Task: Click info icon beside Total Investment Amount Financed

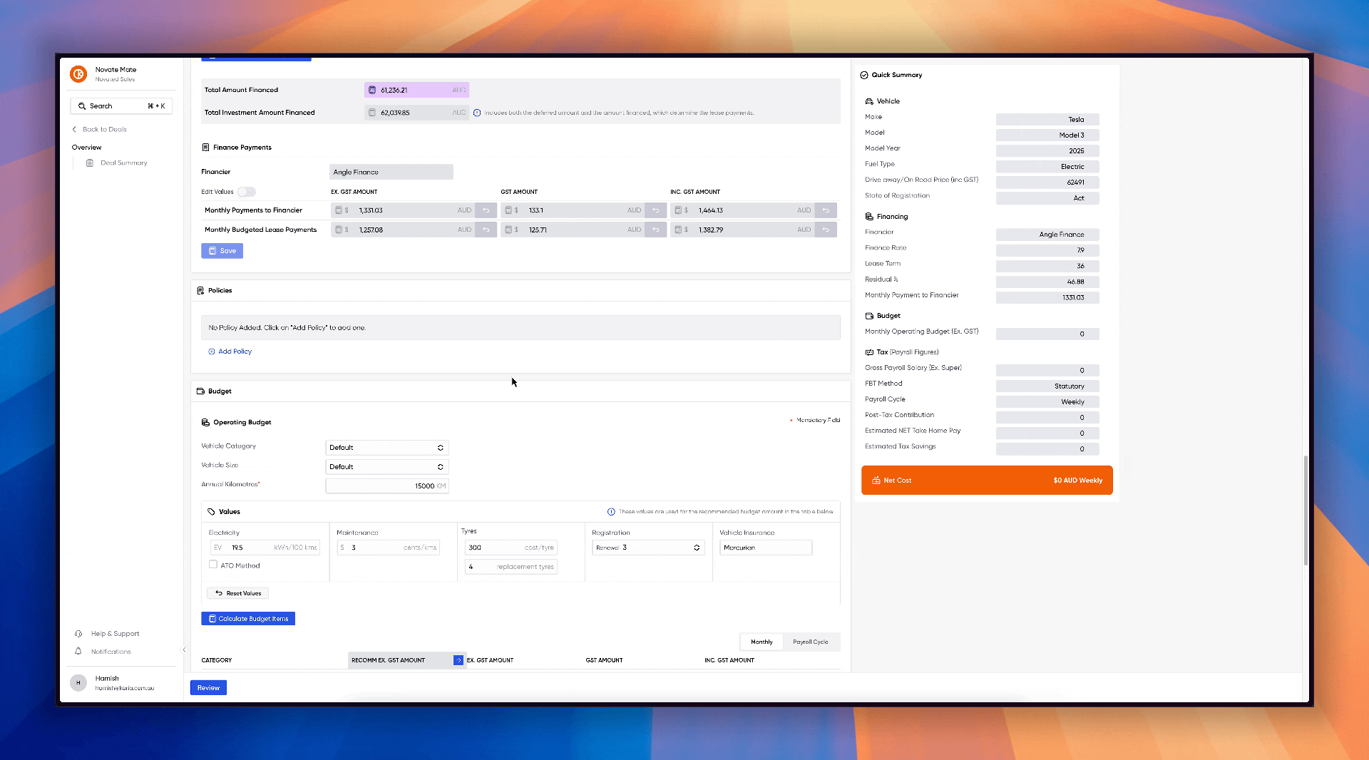Action: click(x=477, y=113)
